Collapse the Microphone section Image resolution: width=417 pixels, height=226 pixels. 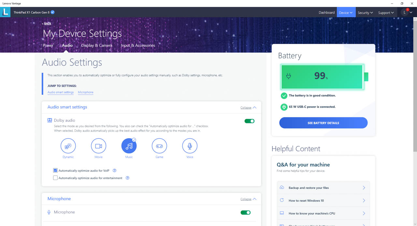[x=248, y=199]
